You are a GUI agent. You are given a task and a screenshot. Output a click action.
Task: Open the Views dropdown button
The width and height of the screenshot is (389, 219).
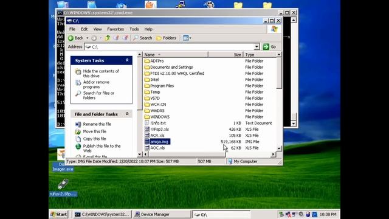tap(187, 38)
